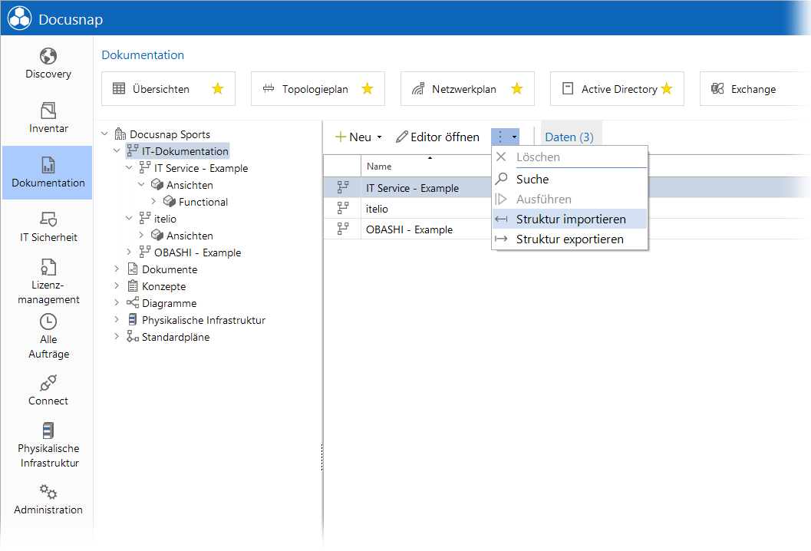Screen dimensions: 811x551
Task: Open the Active Directory tile
Action: point(617,89)
